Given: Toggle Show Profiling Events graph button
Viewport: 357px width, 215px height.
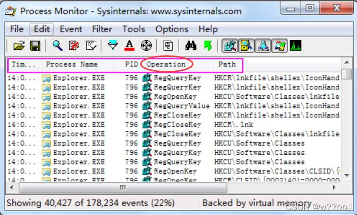Looking at the screenshot, I should (x=296, y=46).
